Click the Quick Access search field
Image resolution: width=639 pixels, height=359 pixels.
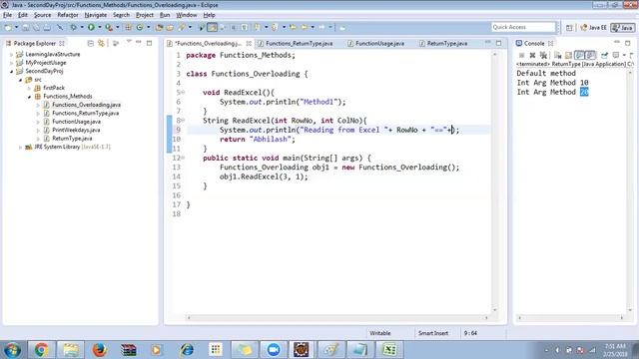pyautogui.click(x=523, y=27)
